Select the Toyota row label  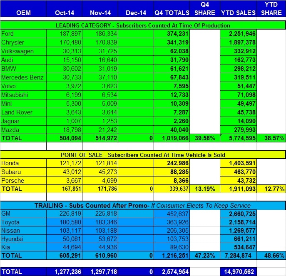coord(23,222)
